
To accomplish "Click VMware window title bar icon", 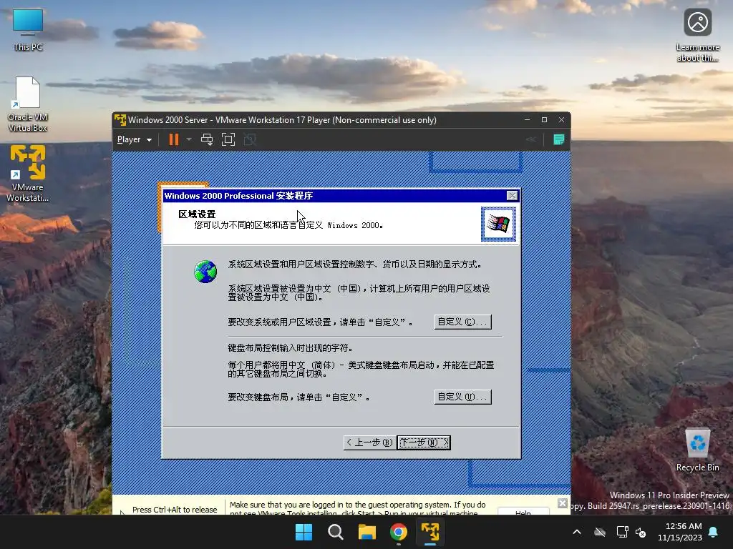I will [x=120, y=120].
